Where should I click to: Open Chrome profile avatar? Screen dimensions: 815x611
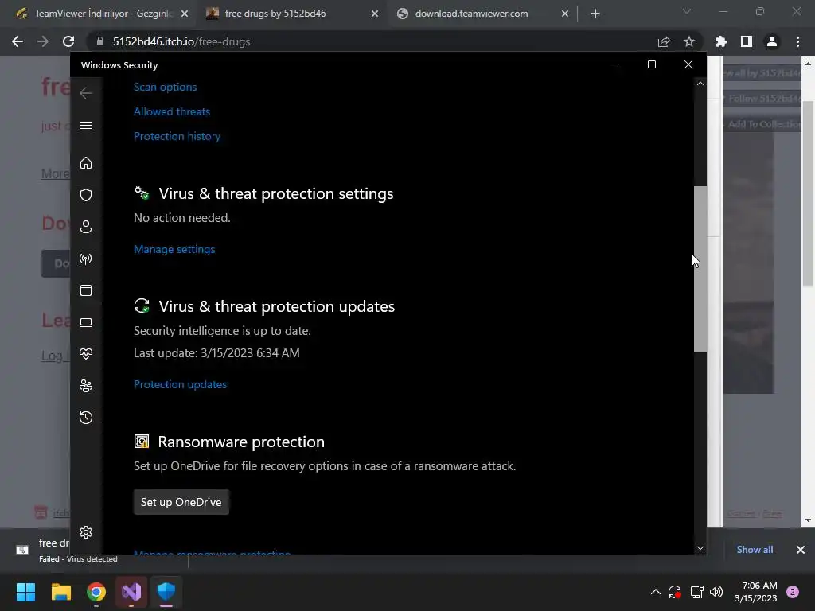[x=772, y=41]
